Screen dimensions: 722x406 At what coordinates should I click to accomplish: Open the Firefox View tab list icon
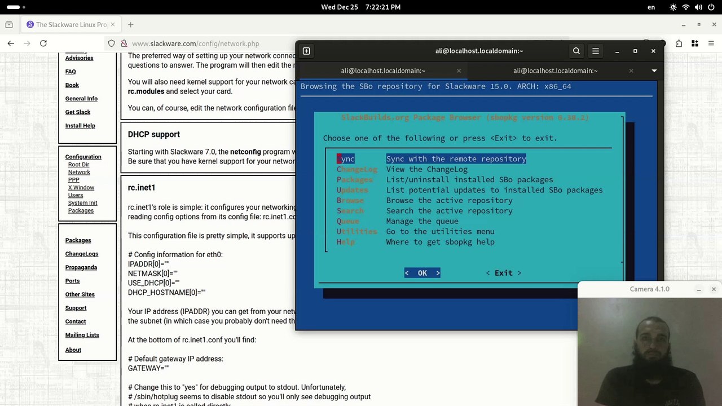9,25
